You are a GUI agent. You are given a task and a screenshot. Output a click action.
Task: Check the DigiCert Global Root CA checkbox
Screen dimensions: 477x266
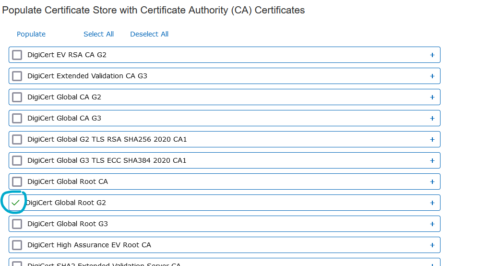point(17,181)
